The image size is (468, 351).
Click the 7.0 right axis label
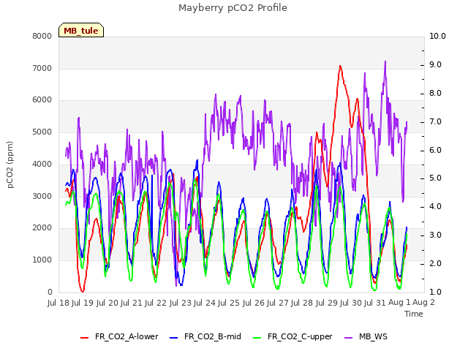(x=436, y=122)
